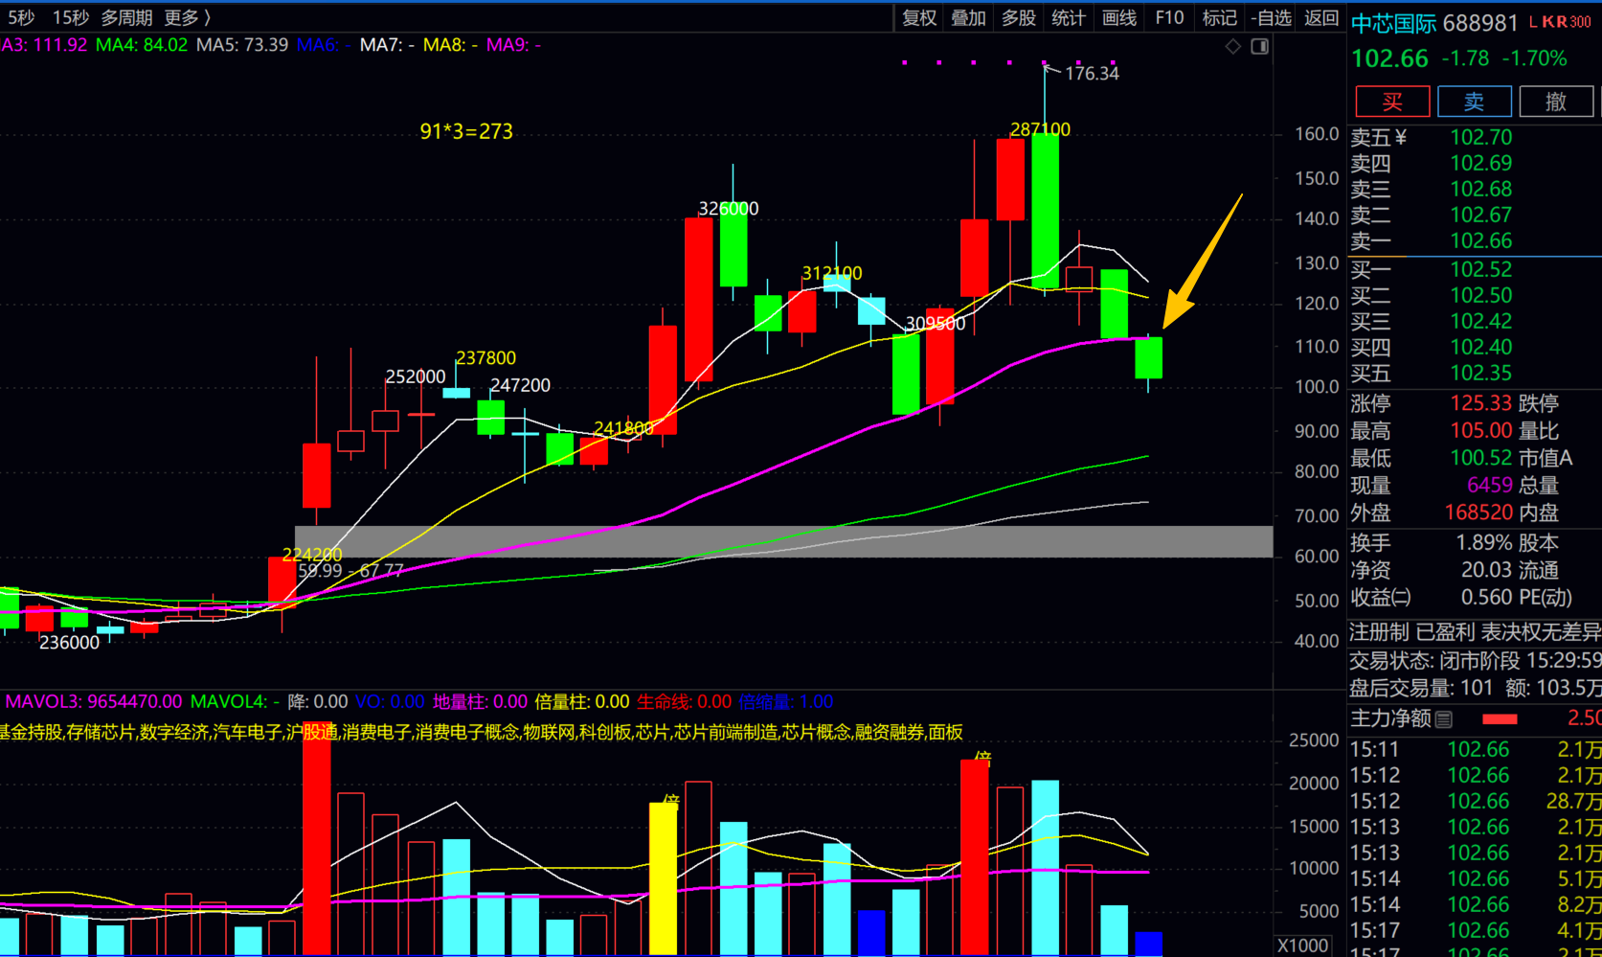This screenshot has width=1602, height=957.
Task: Expand the 更多 periods menu
Action: (x=188, y=17)
